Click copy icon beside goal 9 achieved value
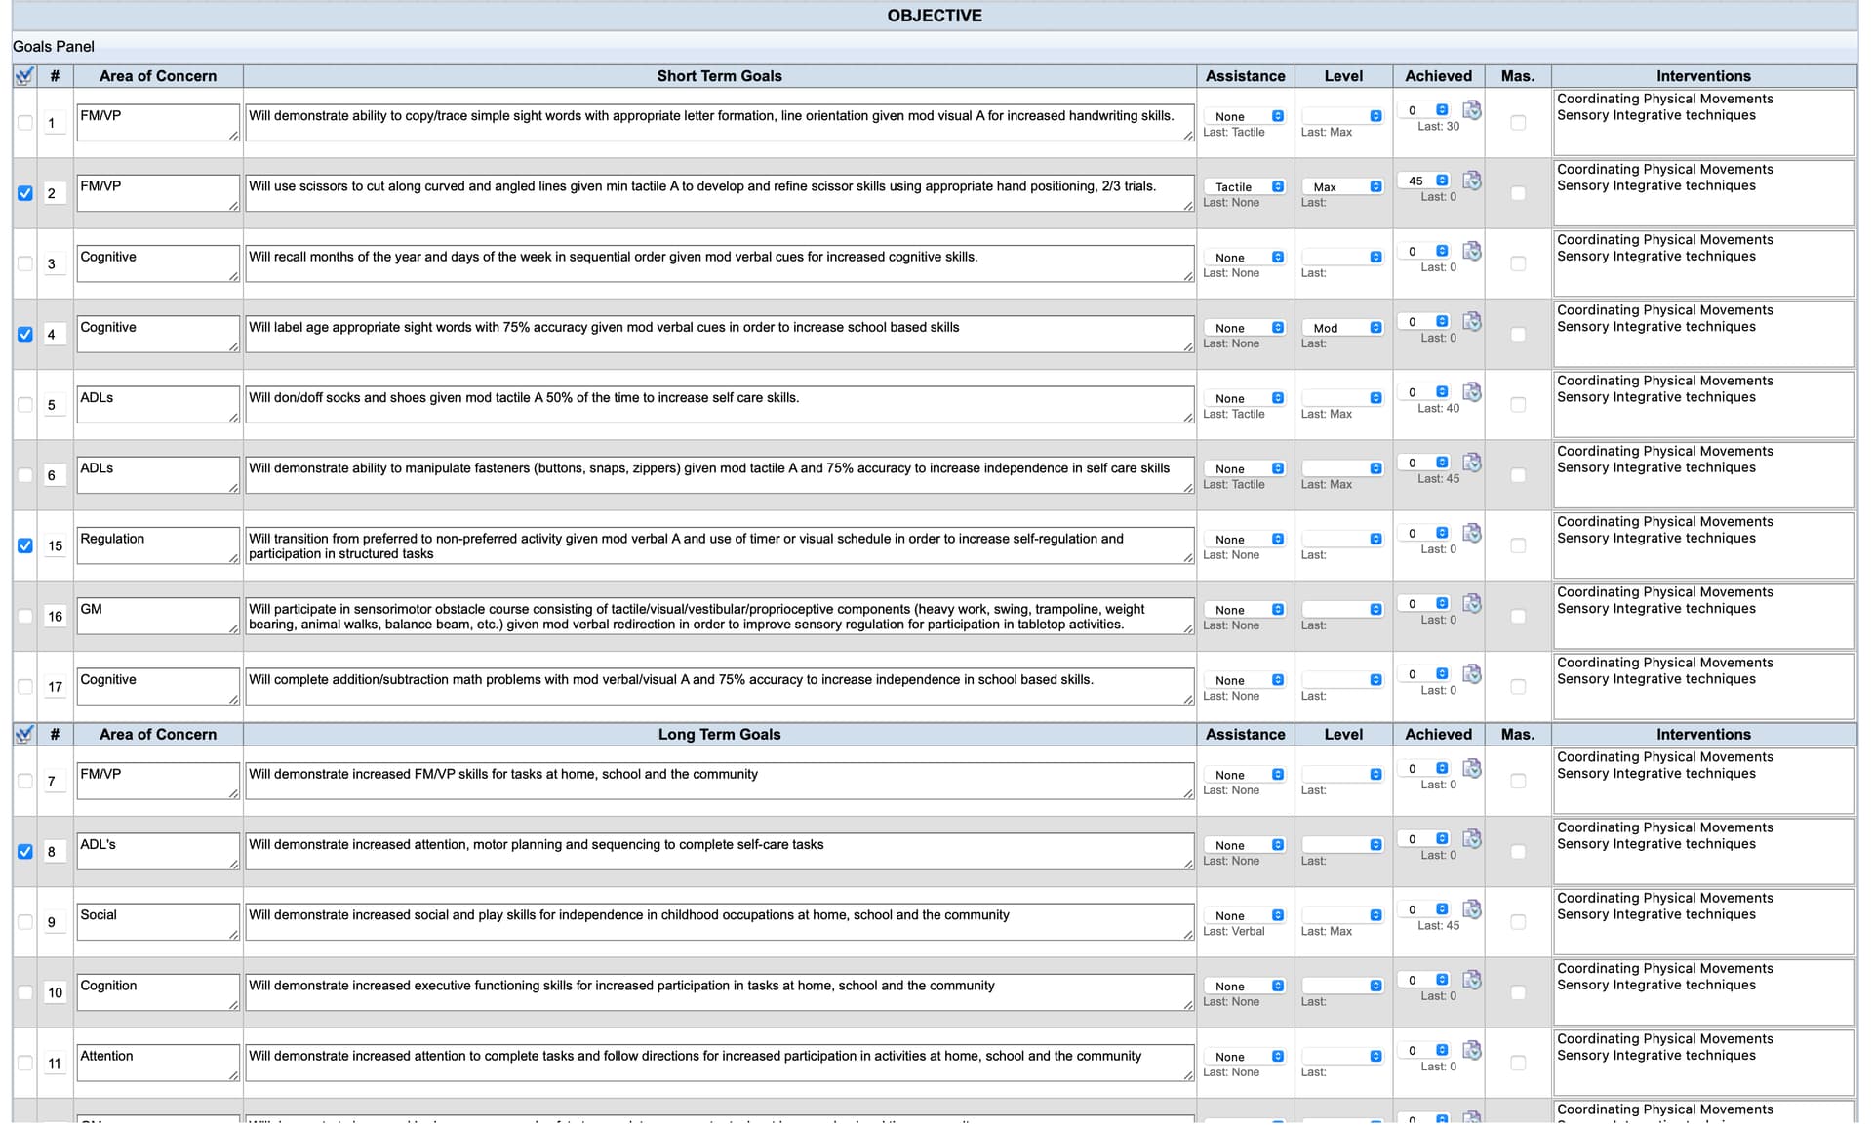 coord(1472,909)
